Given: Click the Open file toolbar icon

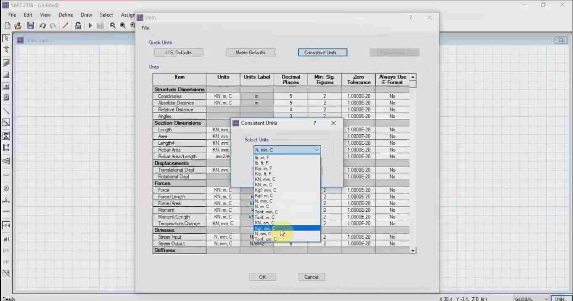Looking at the screenshot, I should pos(18,26).
